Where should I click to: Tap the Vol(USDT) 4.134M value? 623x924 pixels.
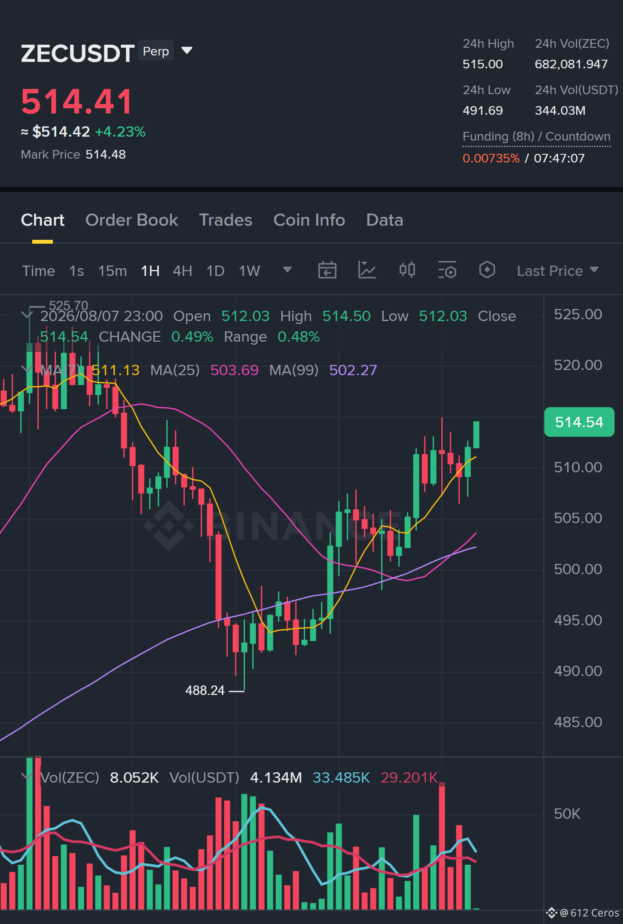pos(276,777)
